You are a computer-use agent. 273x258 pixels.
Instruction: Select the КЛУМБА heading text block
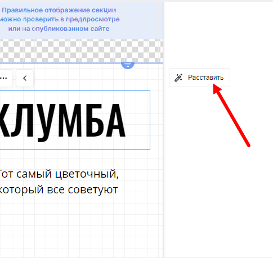[x=75, y=120]
